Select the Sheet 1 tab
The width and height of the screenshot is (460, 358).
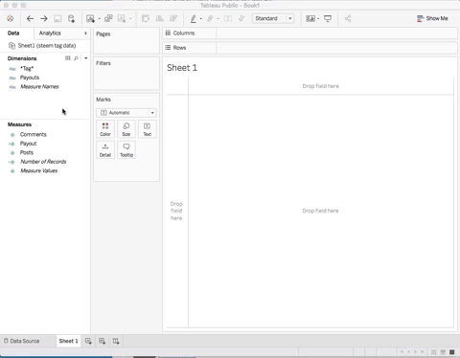point(68,341)
